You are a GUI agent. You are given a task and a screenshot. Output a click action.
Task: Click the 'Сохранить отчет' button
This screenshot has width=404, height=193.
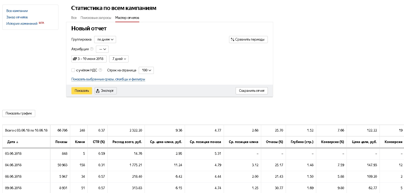click(x=251, y=91)
